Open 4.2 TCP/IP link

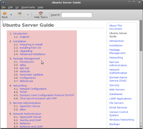(x=23, y=92)
